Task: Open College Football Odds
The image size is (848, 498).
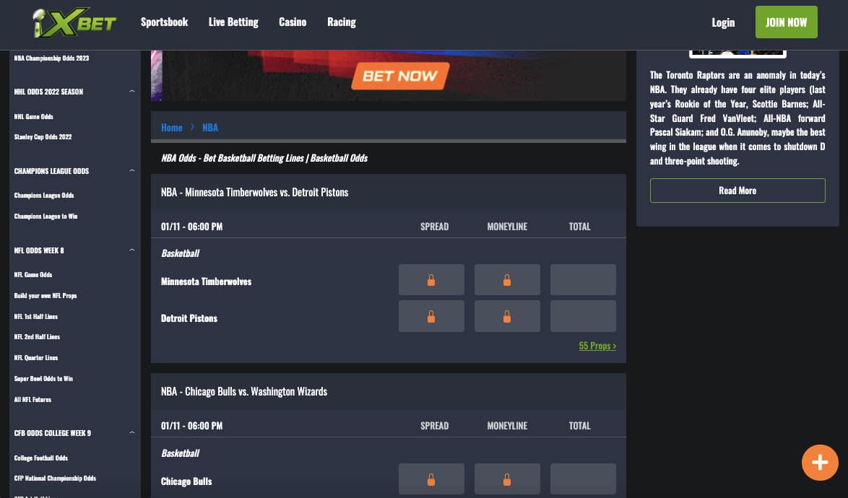Action: 41,458
